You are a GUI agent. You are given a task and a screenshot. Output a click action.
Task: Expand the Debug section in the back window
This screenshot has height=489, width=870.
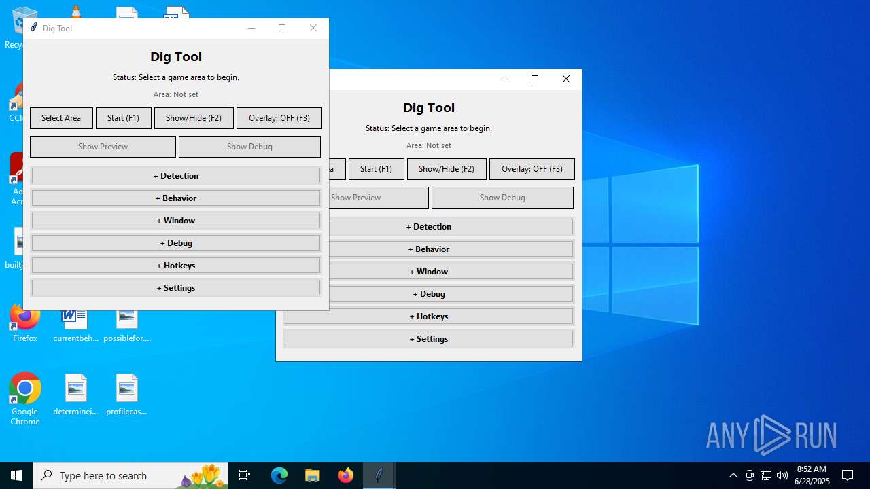[x=451, y=294]
